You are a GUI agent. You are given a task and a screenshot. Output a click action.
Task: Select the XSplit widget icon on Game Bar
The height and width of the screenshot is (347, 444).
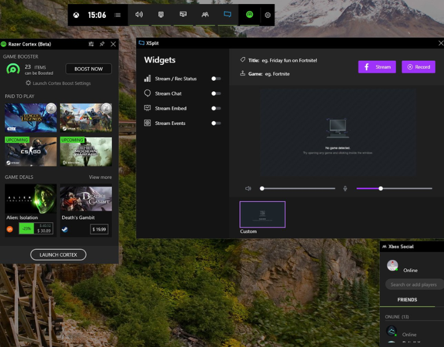click(x=227, y=14)
